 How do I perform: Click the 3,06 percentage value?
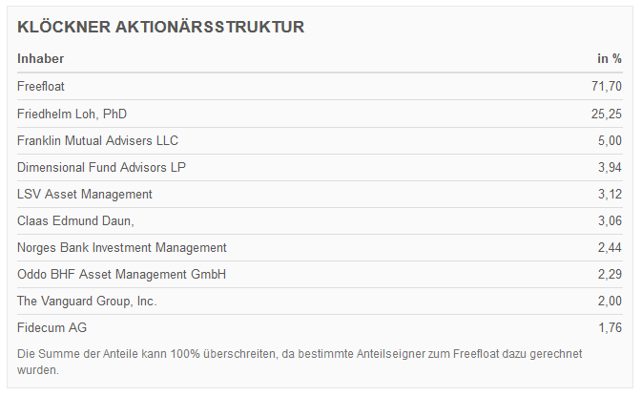pos(610,220)
